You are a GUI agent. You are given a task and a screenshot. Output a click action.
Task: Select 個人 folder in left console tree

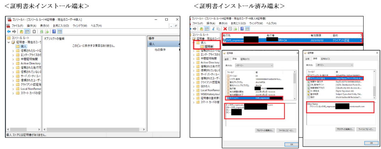click(x=22, y=47)
